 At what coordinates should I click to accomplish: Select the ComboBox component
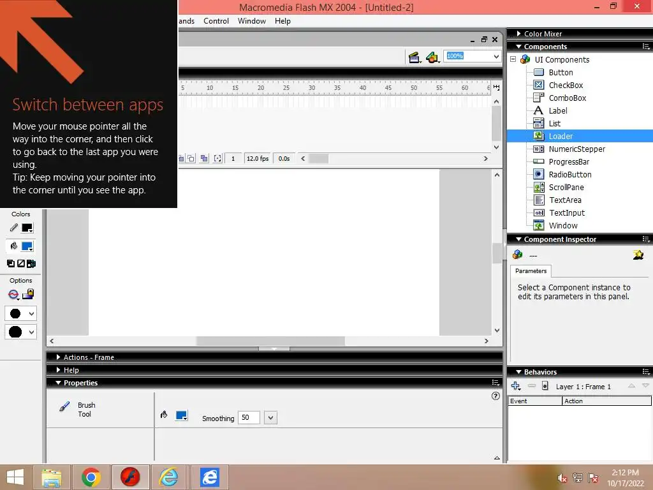(x=567, y=98)
